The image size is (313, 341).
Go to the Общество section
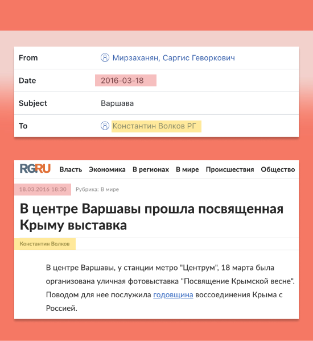pyautogui.click(x=278, y=169)
